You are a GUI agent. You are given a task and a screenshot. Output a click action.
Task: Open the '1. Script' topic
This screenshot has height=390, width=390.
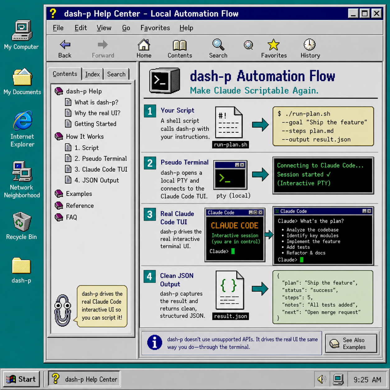coord(86,148)
